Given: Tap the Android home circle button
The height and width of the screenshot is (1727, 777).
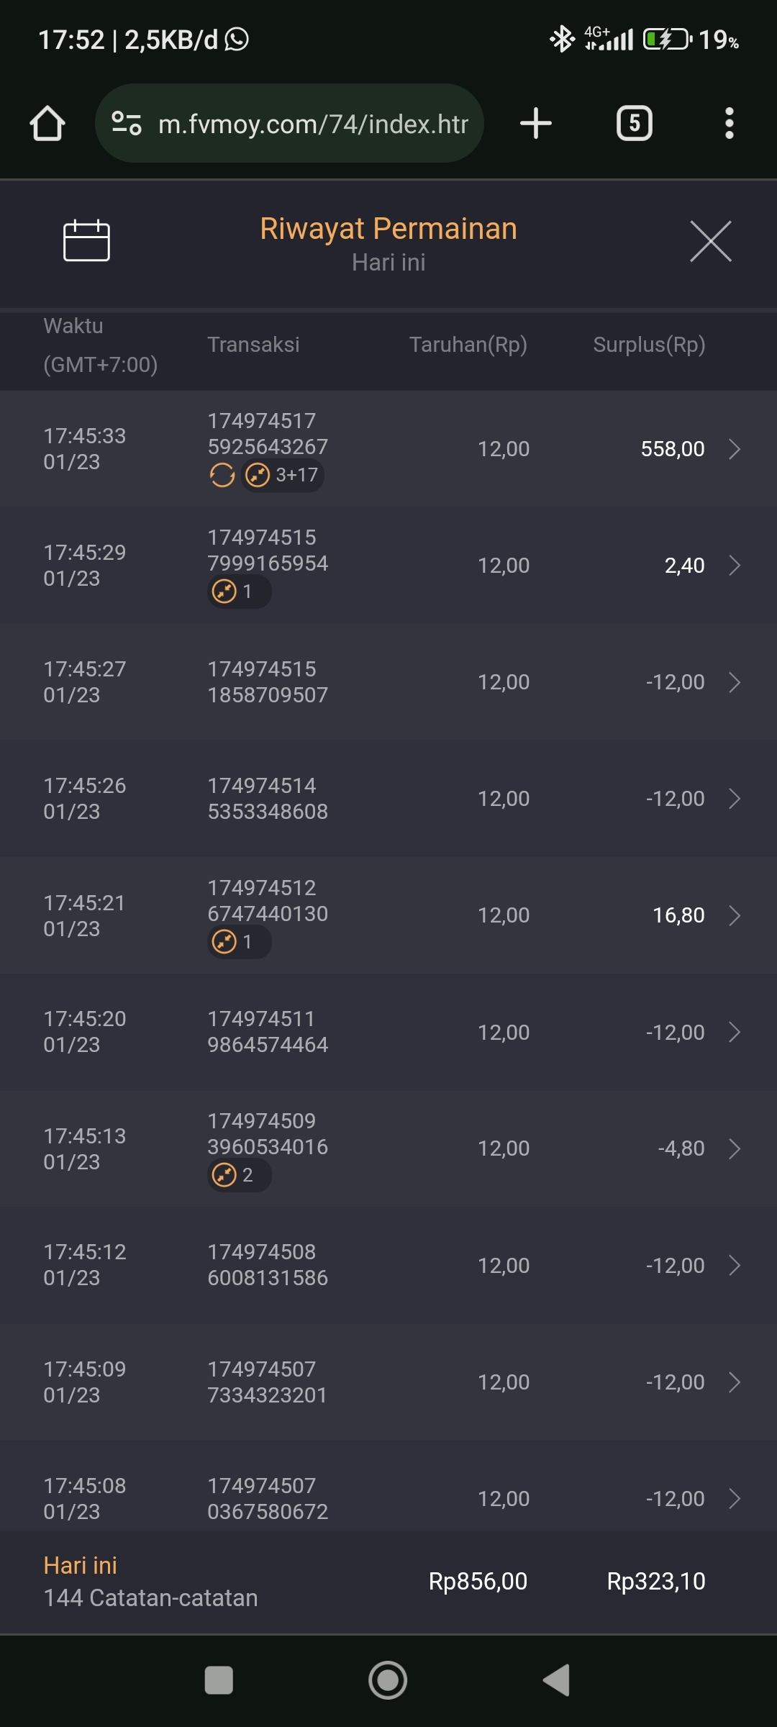Looking at the screenshot, I should (388, 1680).
